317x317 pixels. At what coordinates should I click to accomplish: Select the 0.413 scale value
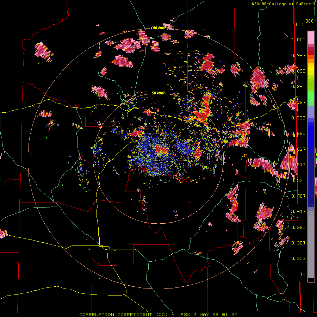[298, 212]
